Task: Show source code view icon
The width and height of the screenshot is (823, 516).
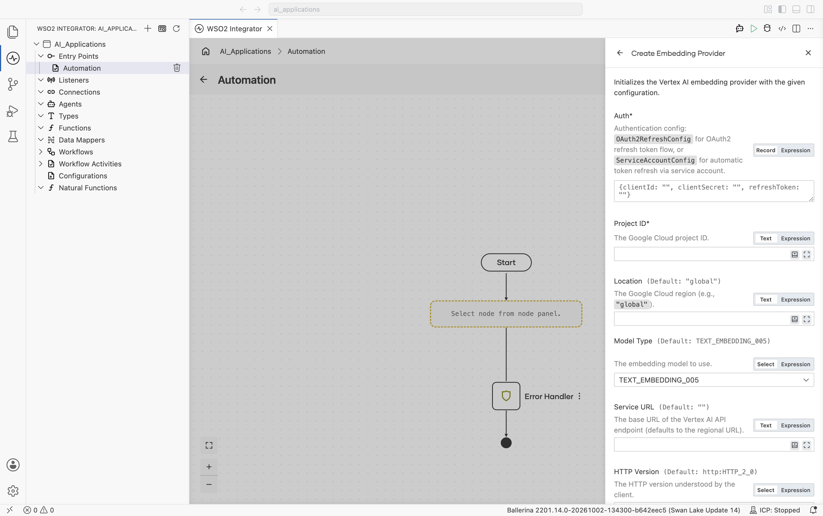Action: [x=782, y=29]
